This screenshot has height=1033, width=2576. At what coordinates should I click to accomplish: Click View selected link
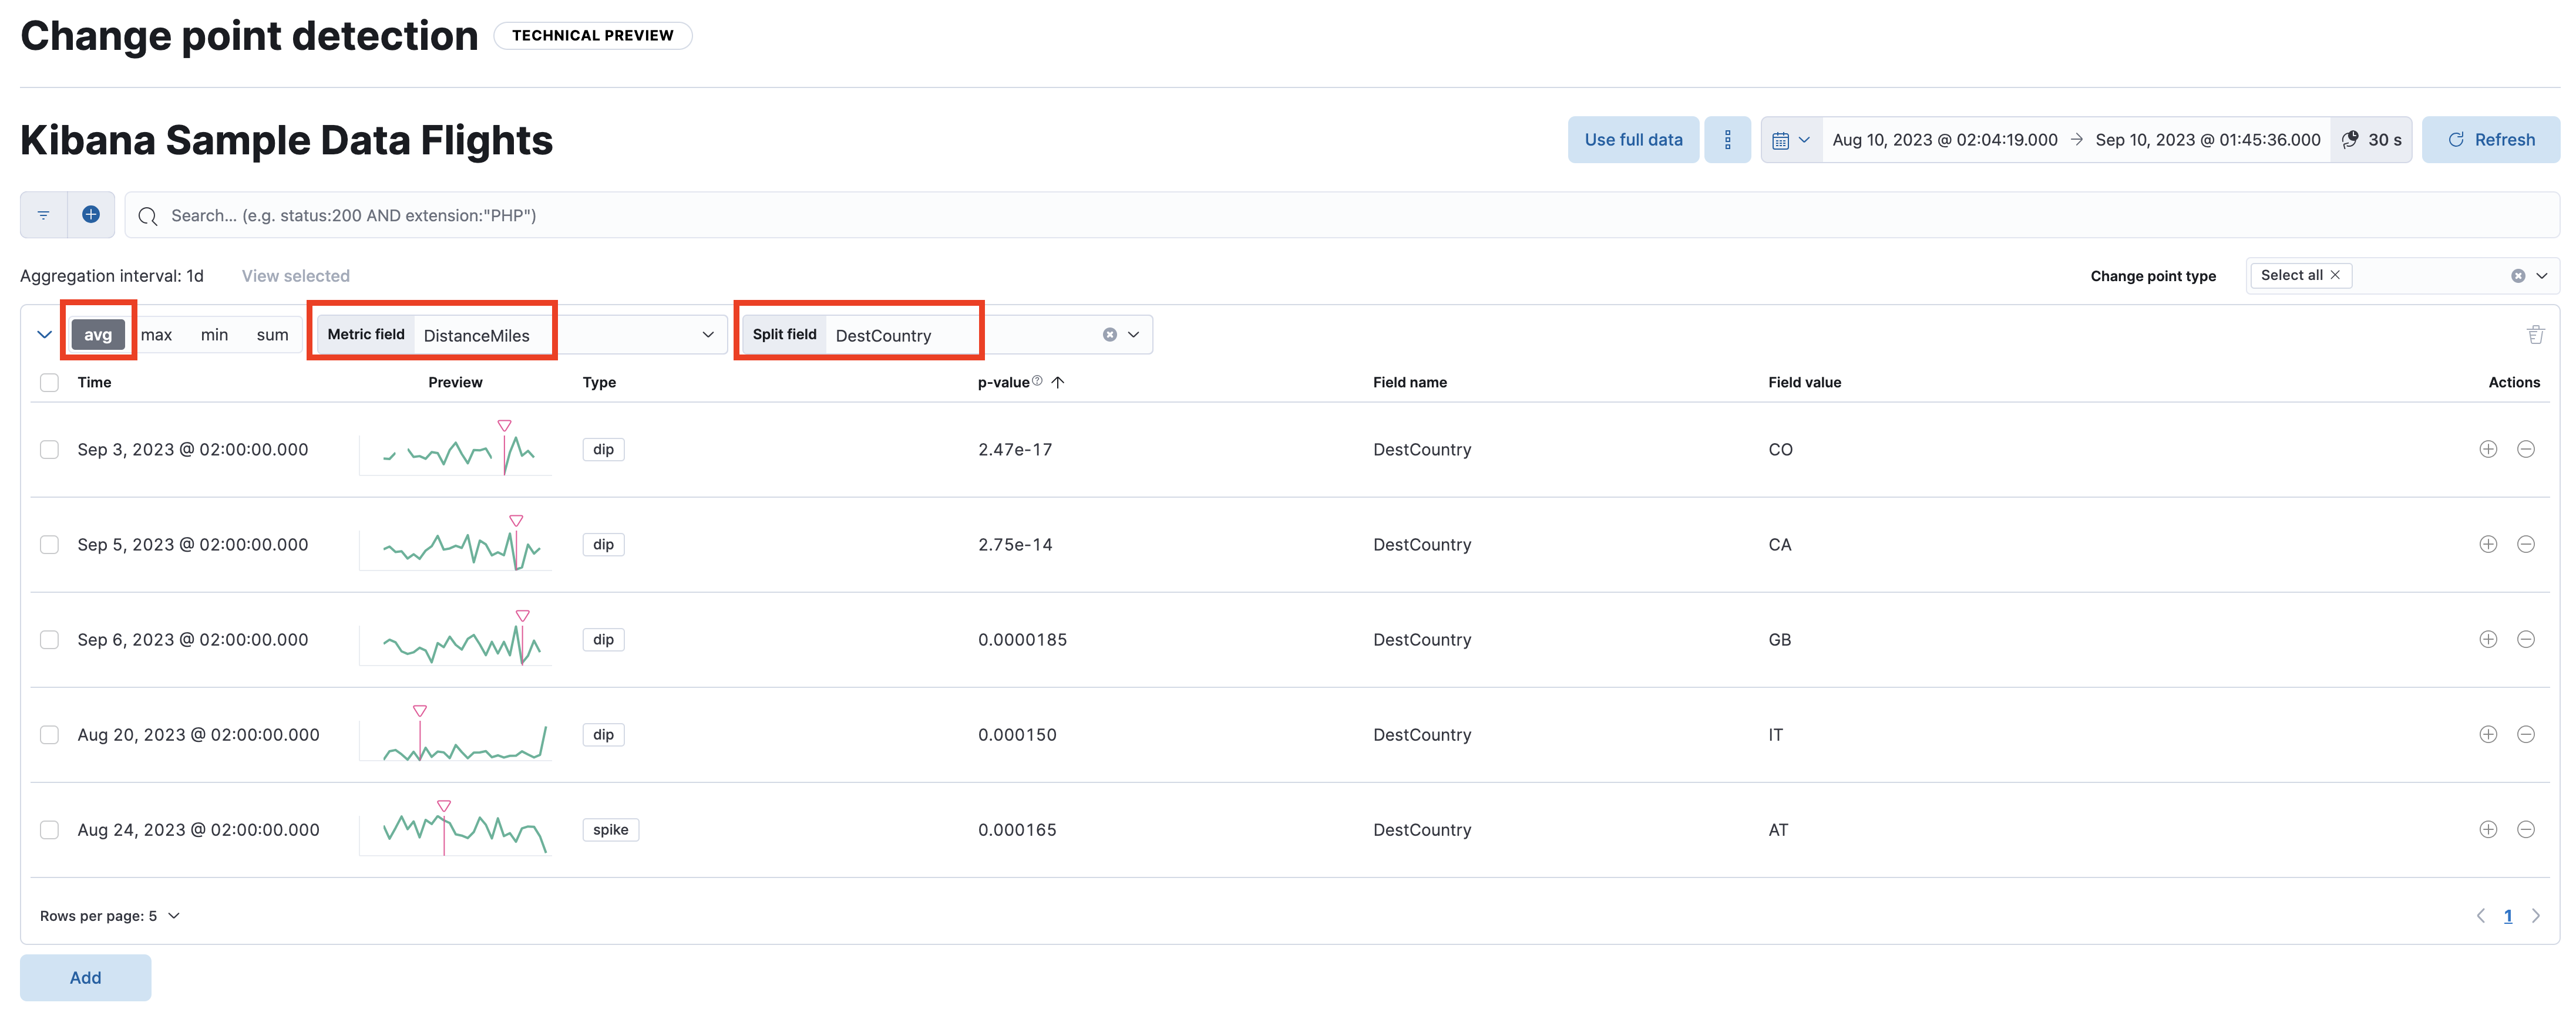[x=296, y=276]
